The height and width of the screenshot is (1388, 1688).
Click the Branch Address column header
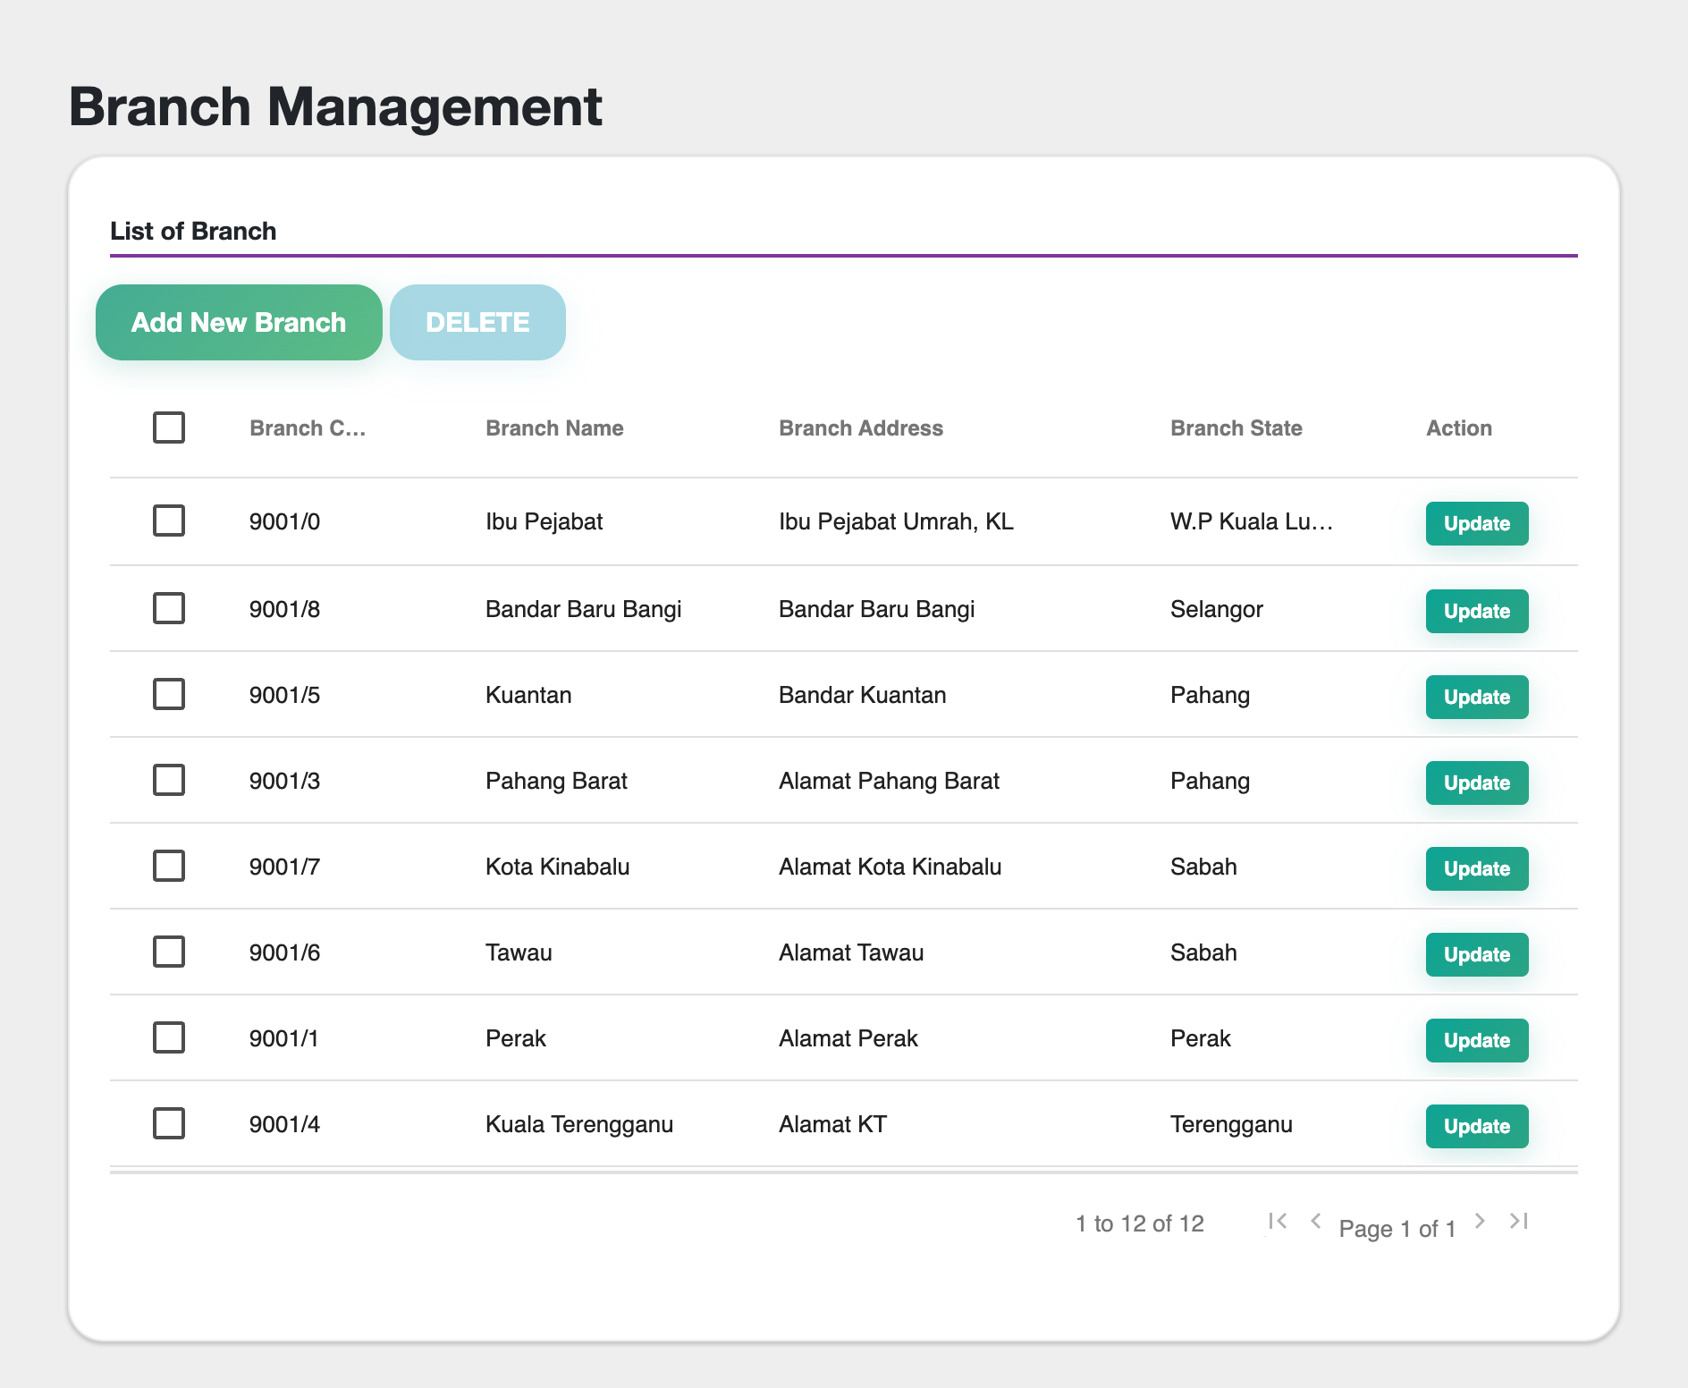point(860,428)
